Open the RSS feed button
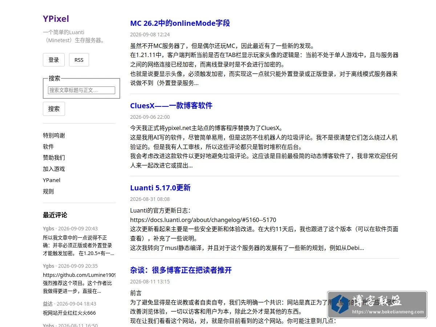Viewport: 436px width, 327px height. [x=79, y=60]
